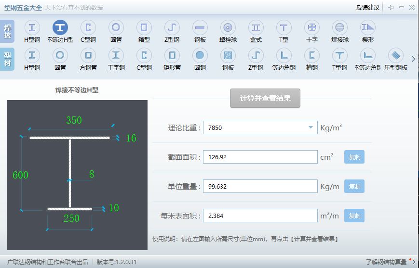The image size is (419, 268).
Task: Click the 截面面积 value field
Action: click(x=260, y=157)
